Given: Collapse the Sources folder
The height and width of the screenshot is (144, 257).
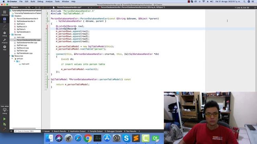Looking at the screenshot, I should click(x=10, y=35).
